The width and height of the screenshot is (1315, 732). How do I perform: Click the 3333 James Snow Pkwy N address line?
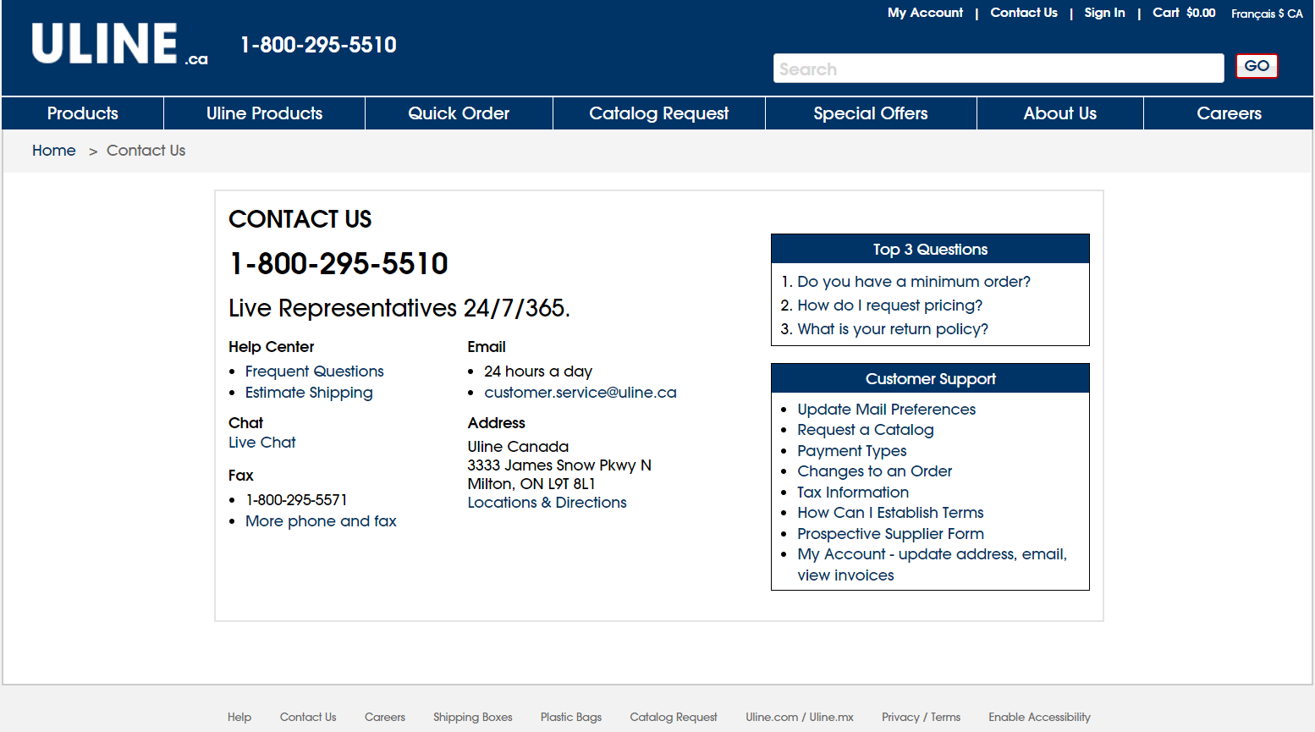[x=559, y=465]
